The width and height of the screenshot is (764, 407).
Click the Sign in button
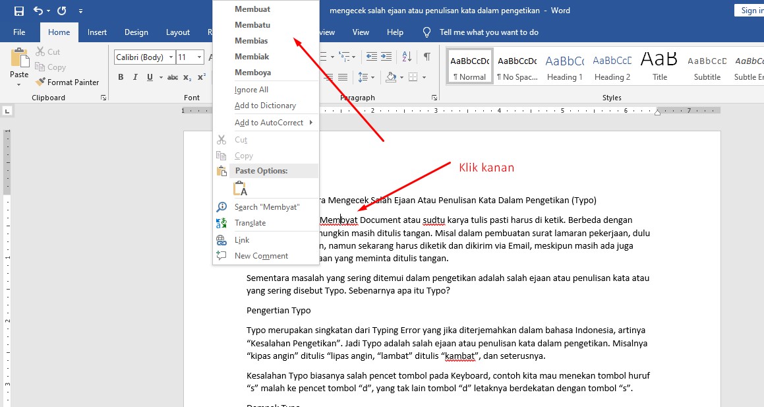[751, 10]
